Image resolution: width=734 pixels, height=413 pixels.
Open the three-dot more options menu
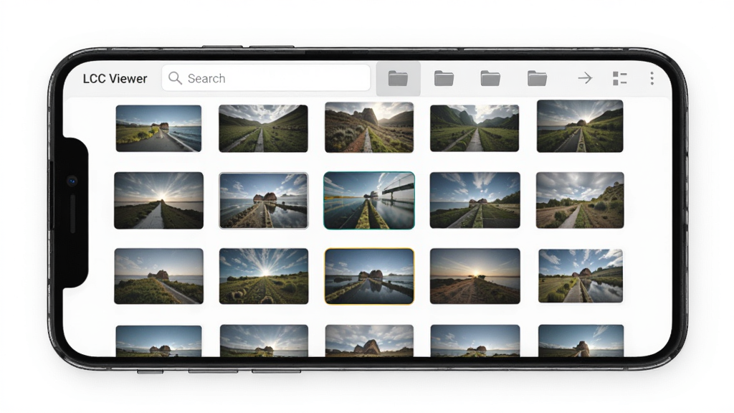[x=652, y=78]
